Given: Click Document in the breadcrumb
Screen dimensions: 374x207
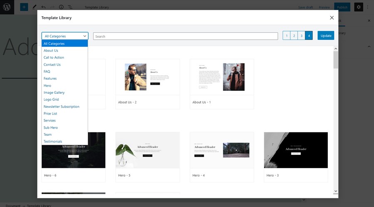Looking at the screenshot, I should click(x=13, y=206).
